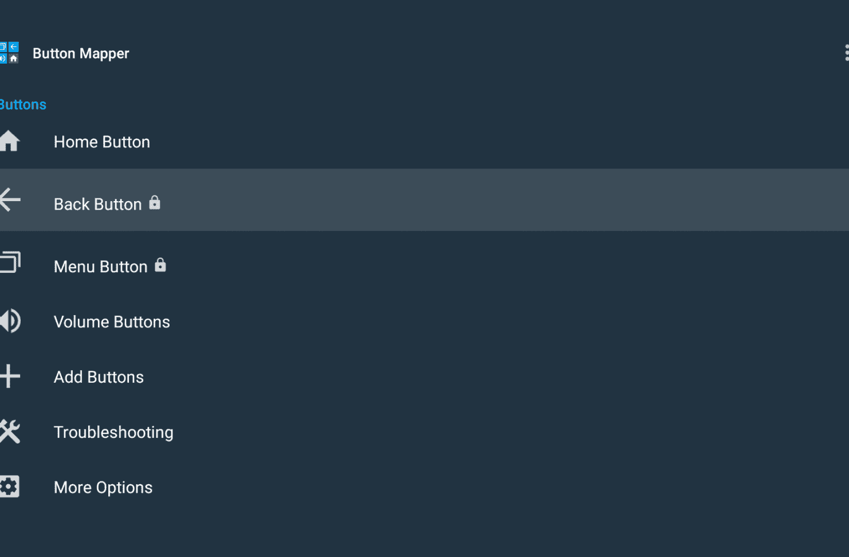The image size is (849, 557).
Task: Click the lock icon beside Menu Button
Action: (160, 265)
